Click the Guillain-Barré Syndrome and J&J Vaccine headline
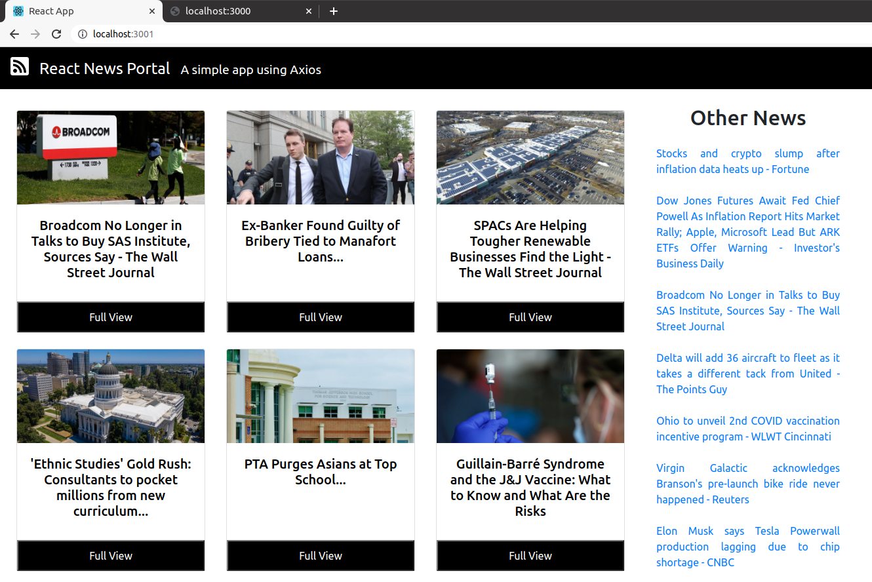 click(530, 488)
